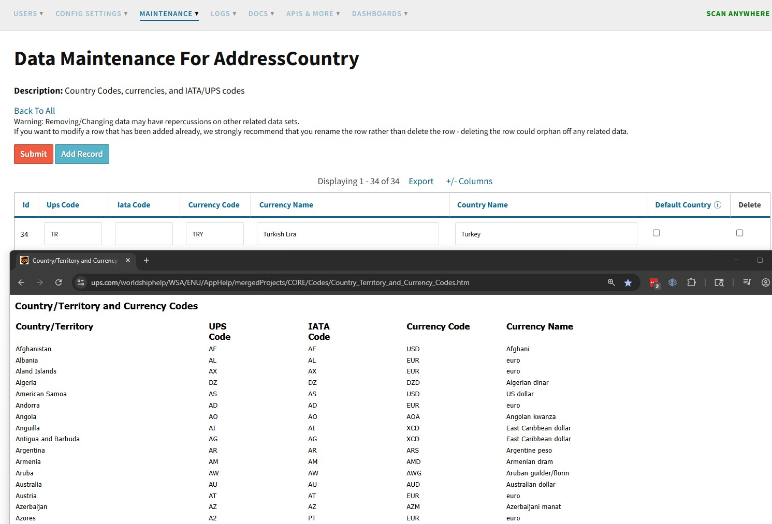
Task: Click the Submit button
Action: point(34,154)
